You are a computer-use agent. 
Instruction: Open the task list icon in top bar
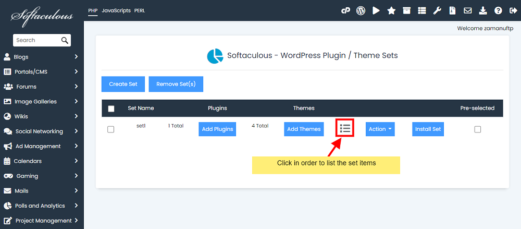click(x=422, y=10)
